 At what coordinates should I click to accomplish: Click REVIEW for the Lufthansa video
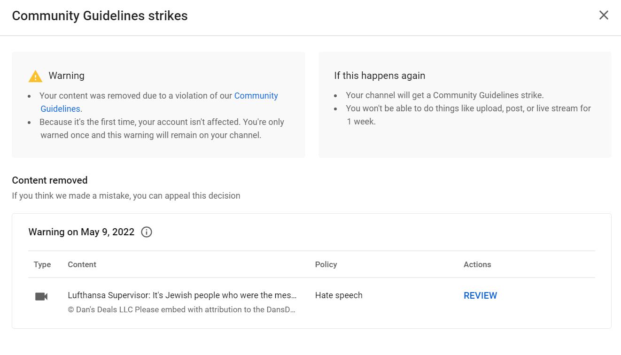[480, 295]
